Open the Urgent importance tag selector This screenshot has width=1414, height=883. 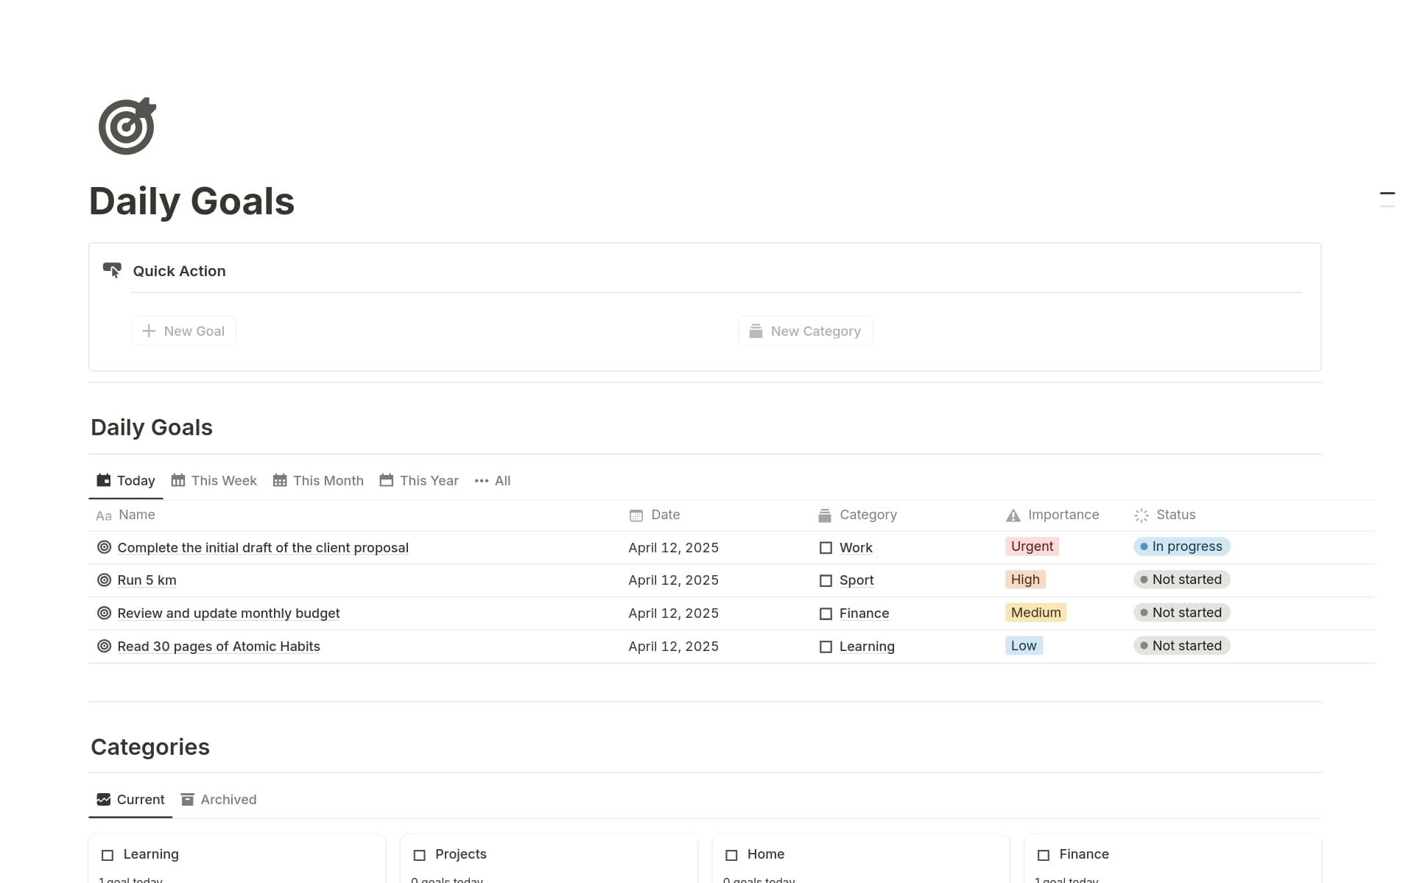[1031, 546]
